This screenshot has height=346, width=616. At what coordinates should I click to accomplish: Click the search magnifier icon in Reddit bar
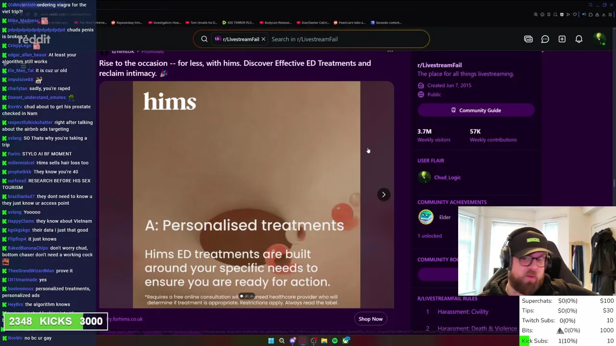click(204, 39)
